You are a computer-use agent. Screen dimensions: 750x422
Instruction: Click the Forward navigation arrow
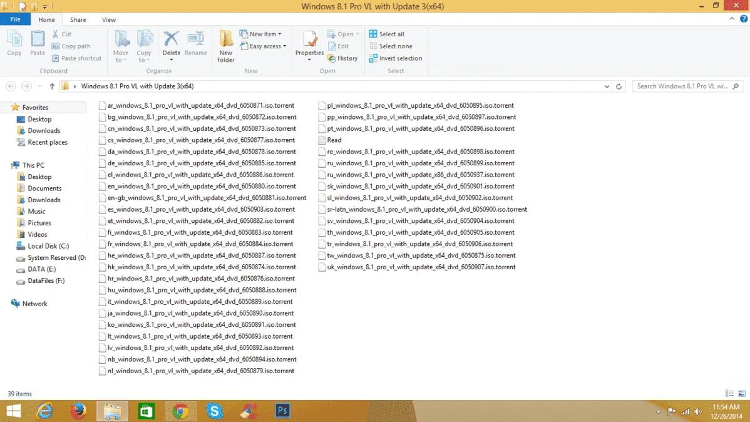click(26, 86)
